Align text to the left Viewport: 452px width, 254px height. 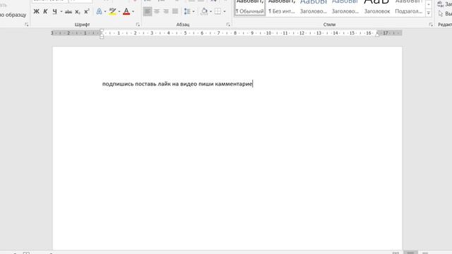pyautogui.click(x=148, y=11)
